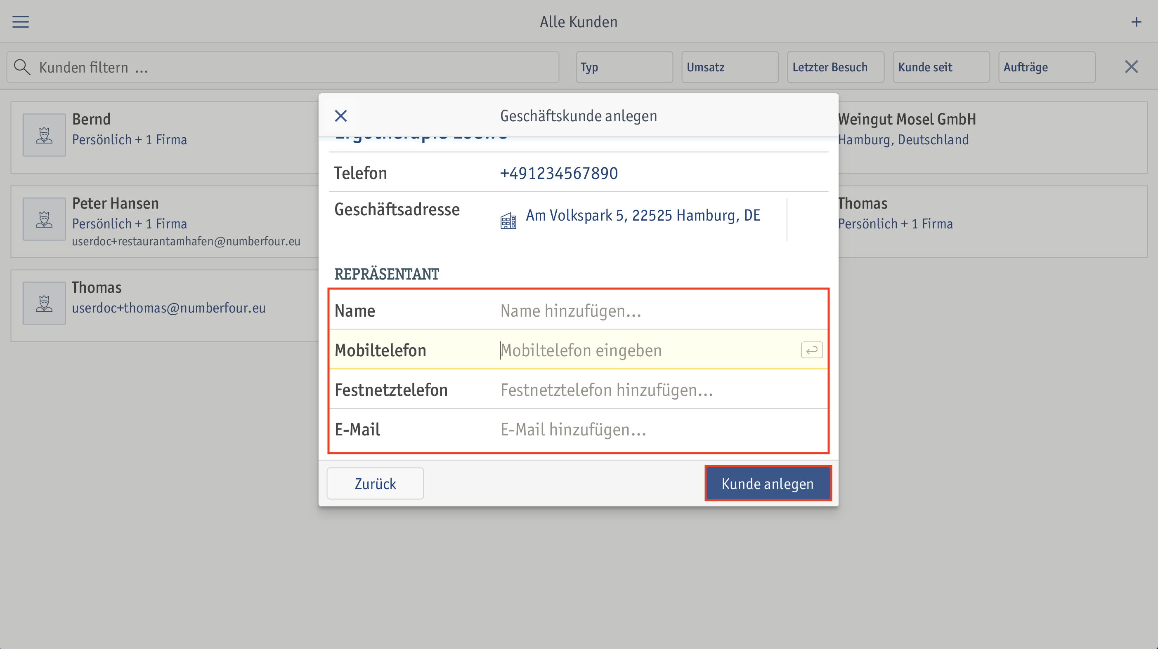Click Hamburg, Deutschland under Weingut Mosel
Image resolution: width=1158 pixels, height=649 pixels.
click(903, 140)
